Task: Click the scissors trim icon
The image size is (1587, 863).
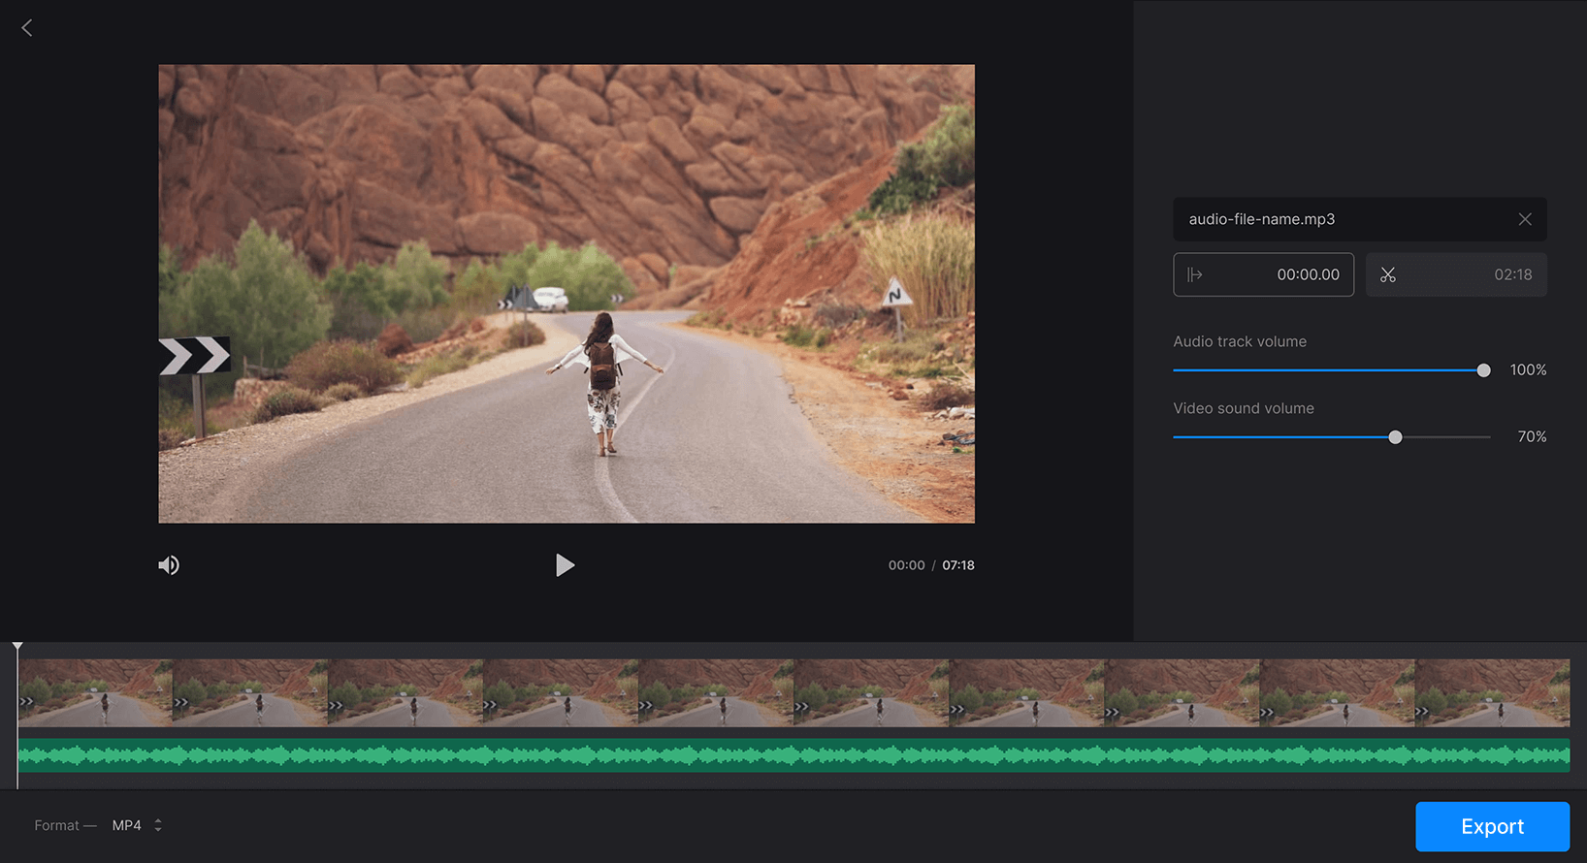Action: tap(1388, 275)
